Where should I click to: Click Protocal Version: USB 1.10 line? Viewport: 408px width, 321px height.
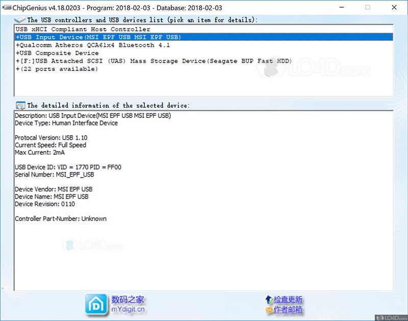[x=51, y=138]
